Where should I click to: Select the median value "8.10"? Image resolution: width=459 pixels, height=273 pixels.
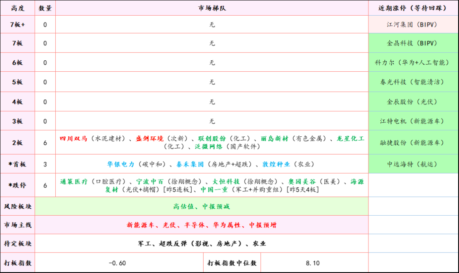coord(313,263)
